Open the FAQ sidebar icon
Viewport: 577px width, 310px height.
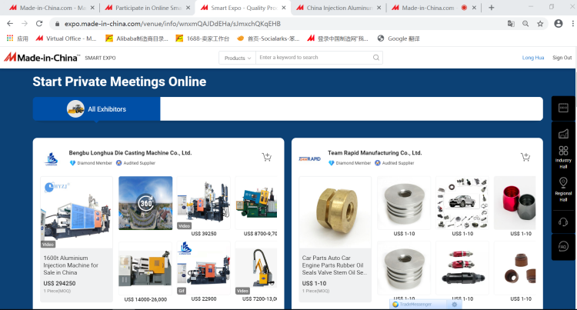click(563, 246)
